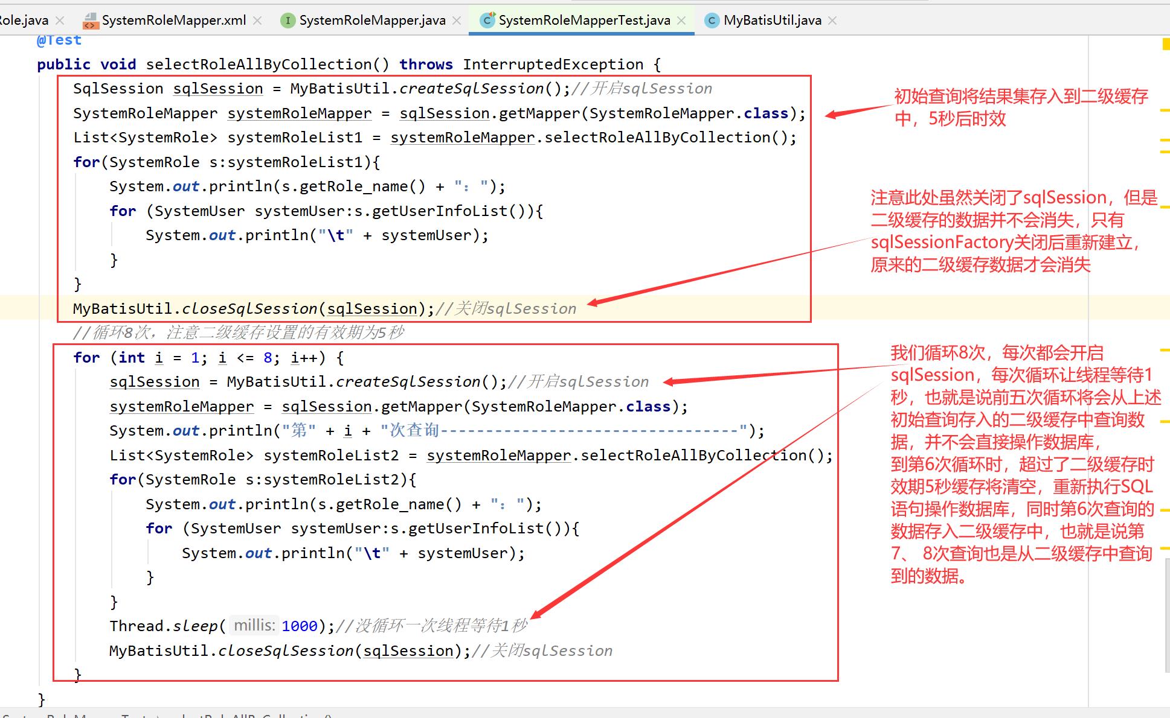The height and width of the screenshot is (718, 1170).
Task: Click the comment '//没循环一次线程等待1秒'
Action: point(431,626)
